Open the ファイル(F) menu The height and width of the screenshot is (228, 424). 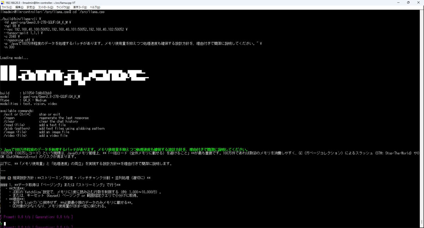7,7
